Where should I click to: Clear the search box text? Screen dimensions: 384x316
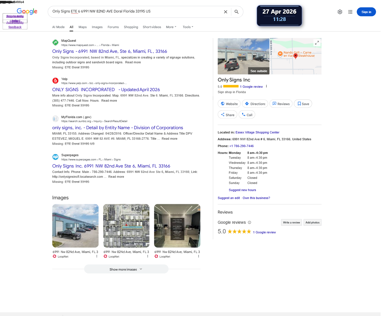226,12
